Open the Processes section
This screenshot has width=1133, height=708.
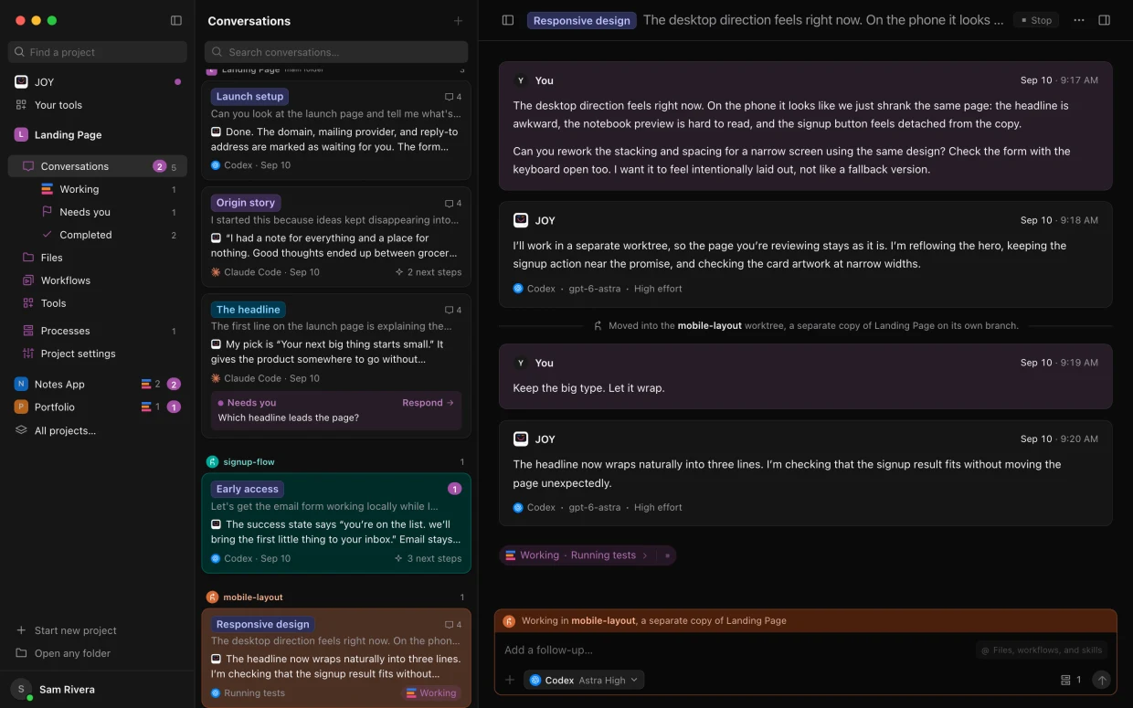tap(97, 331)
